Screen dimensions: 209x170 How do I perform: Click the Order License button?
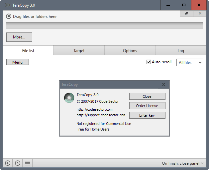(147, 106)
